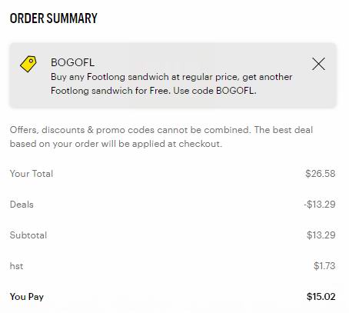Click the ORDER SUMMARY heading
The height and width of the screenshot is (313, 349).
click(54, 18)
